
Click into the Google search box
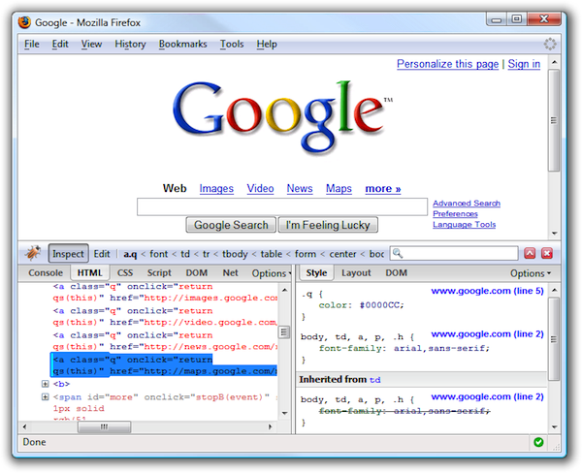click(x=282, y=206)
